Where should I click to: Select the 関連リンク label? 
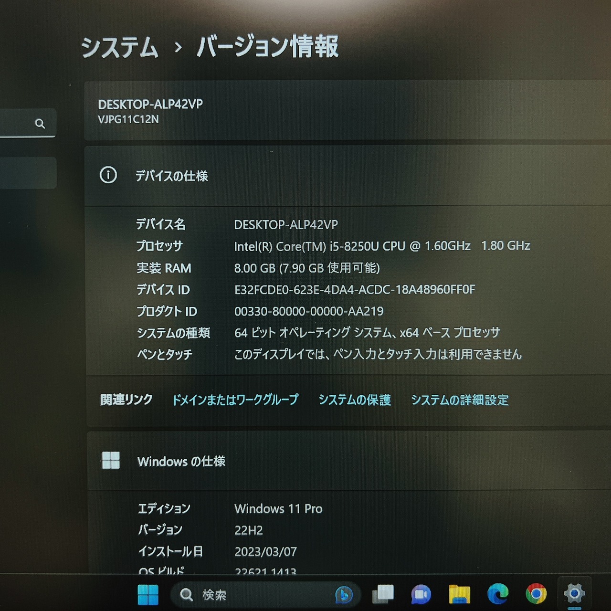point(126,400)
